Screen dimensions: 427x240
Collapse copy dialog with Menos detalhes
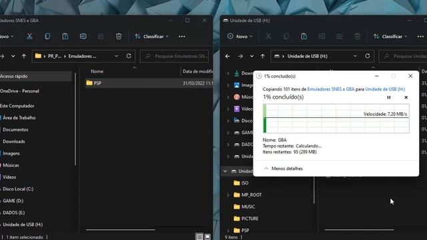coord(284,169)
